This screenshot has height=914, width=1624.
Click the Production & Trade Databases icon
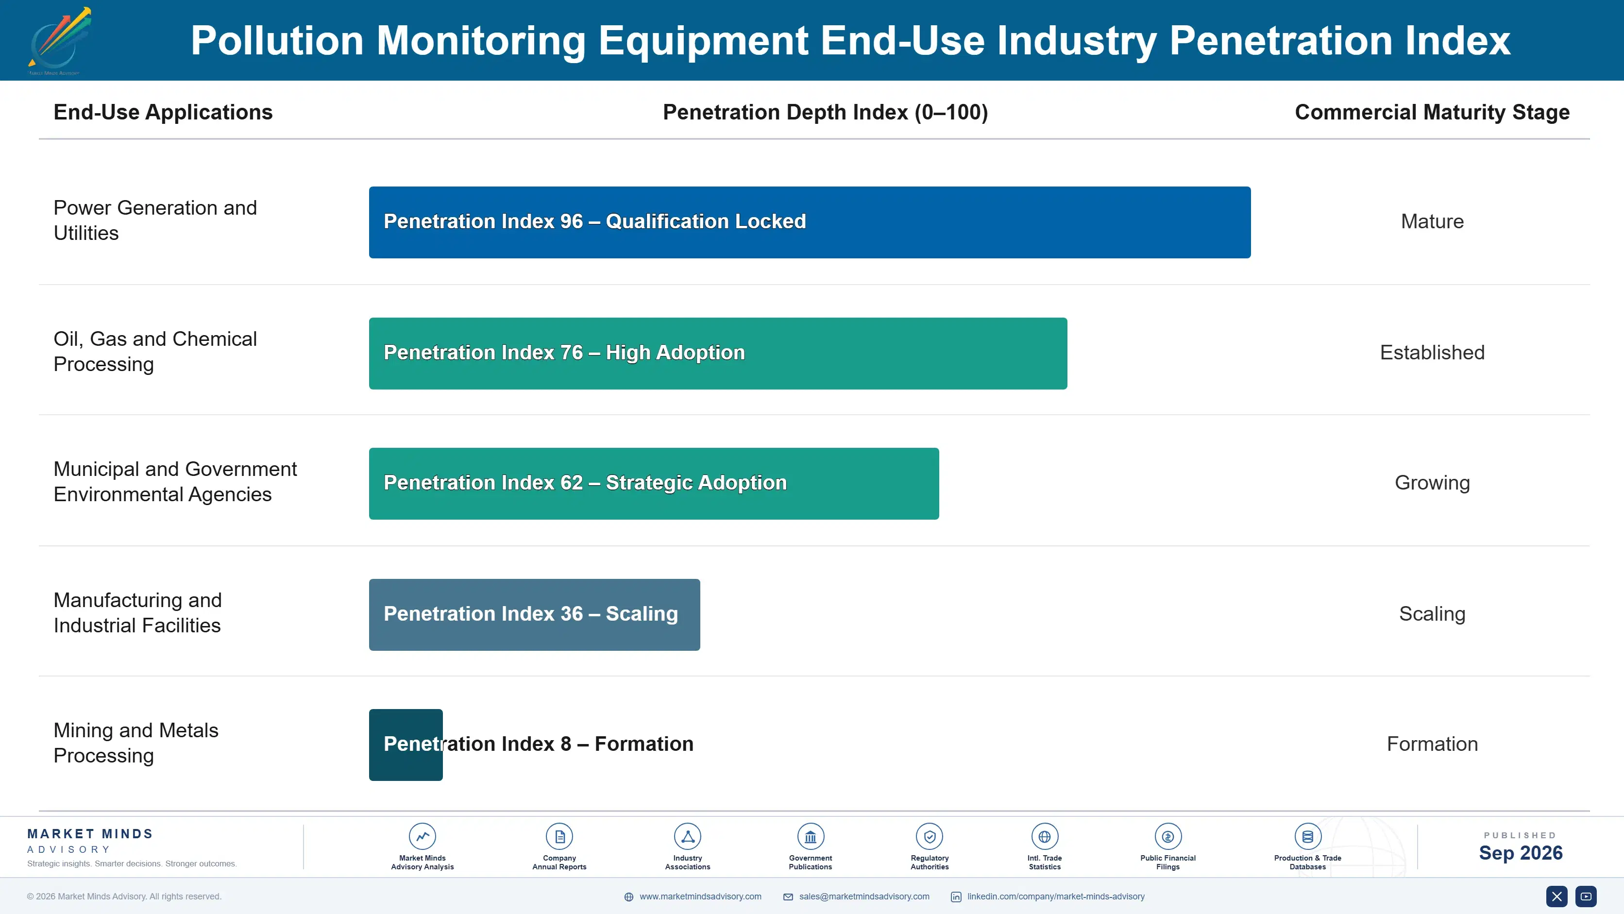(1307, 836)
